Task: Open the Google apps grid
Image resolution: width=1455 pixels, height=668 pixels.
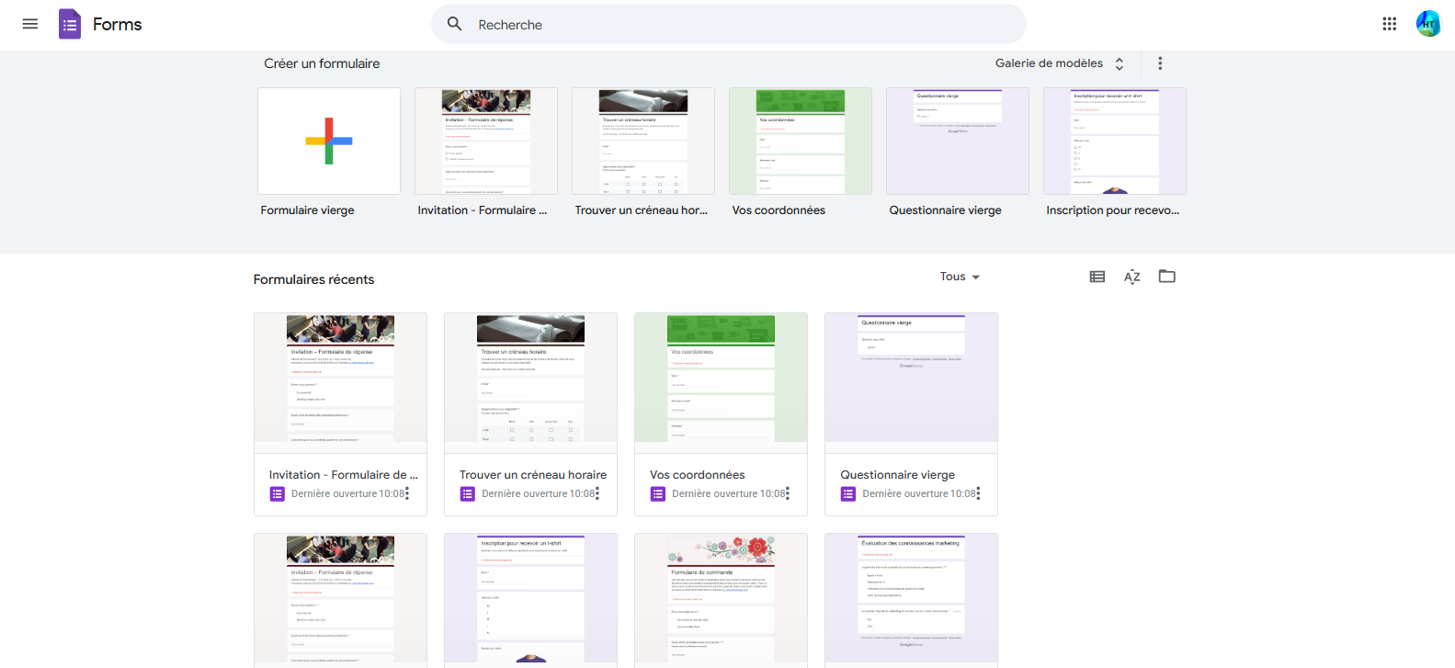Action: [1390, 24]
